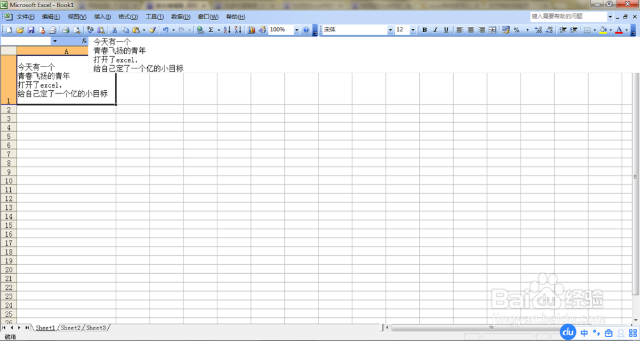The height and width of the screenshot is (341, 640).
Task: Click the 键入需要帮助的问题 help search box
Action: click(x=568, y=17)
